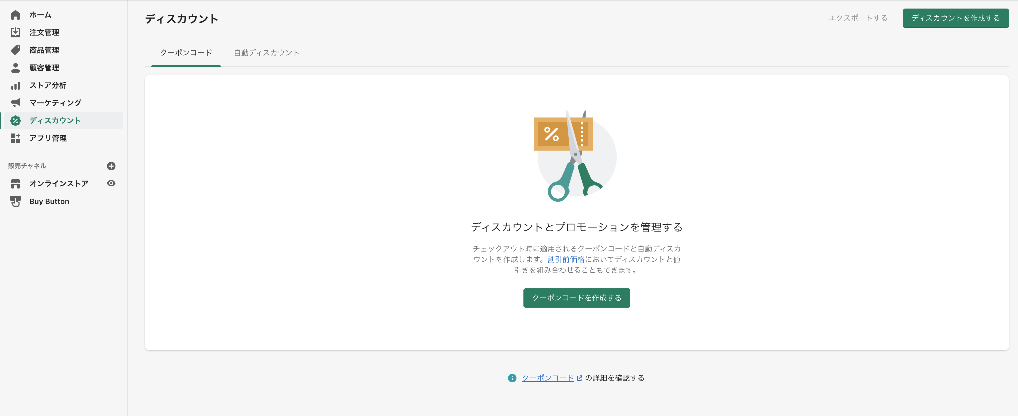Open the 割引前価格 link
Screen dimensions: 1018x416
click(x=565, y=260)
